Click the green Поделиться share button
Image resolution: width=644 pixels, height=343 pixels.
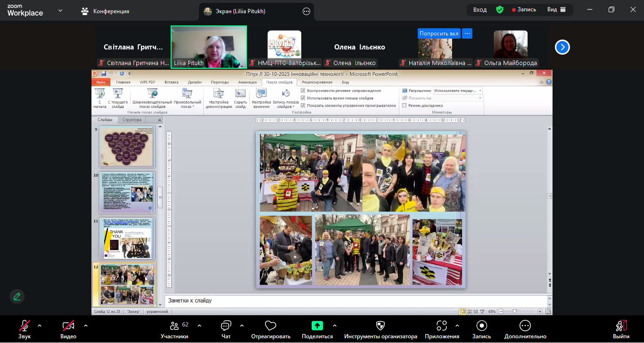(317, 326)
